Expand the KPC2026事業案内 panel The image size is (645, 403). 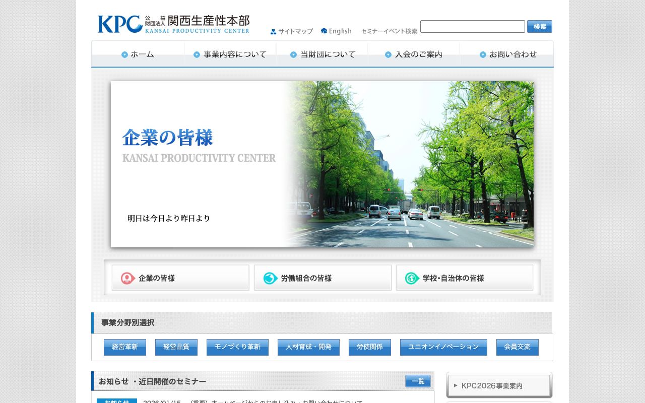tap(498, 386)
